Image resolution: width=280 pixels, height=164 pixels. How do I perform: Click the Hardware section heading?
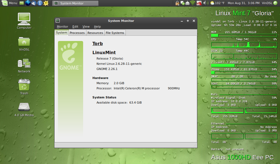click(100, 78)
